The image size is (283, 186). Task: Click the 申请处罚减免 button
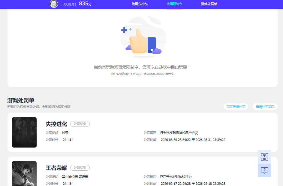(265, 107)
